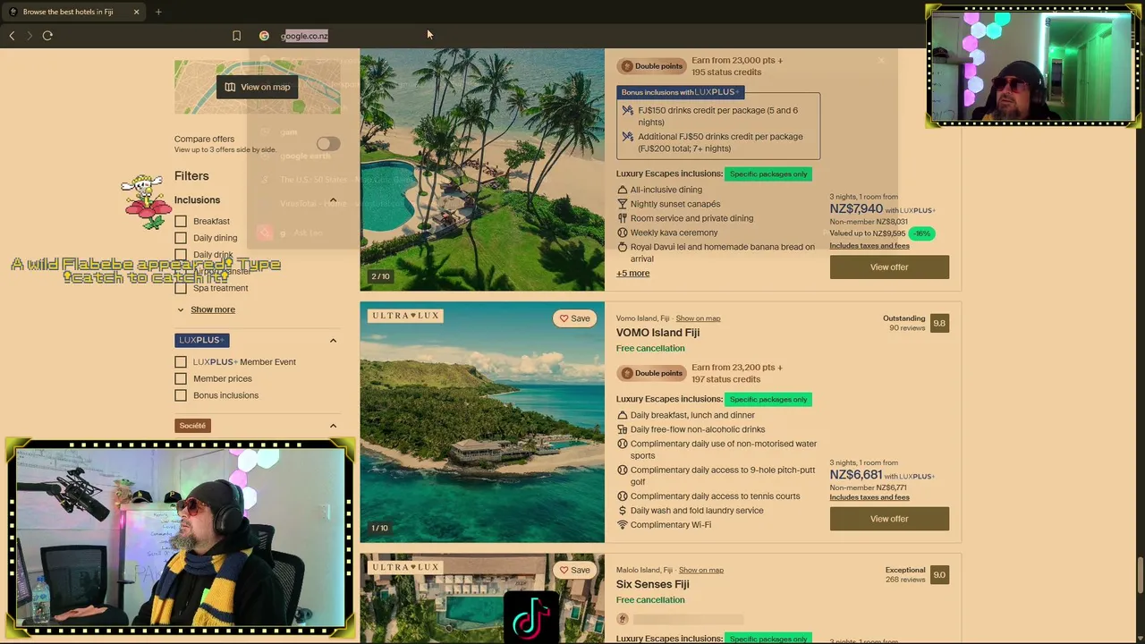Click the icon beside 9-hole pitch-putt golf

click(623, 470)
